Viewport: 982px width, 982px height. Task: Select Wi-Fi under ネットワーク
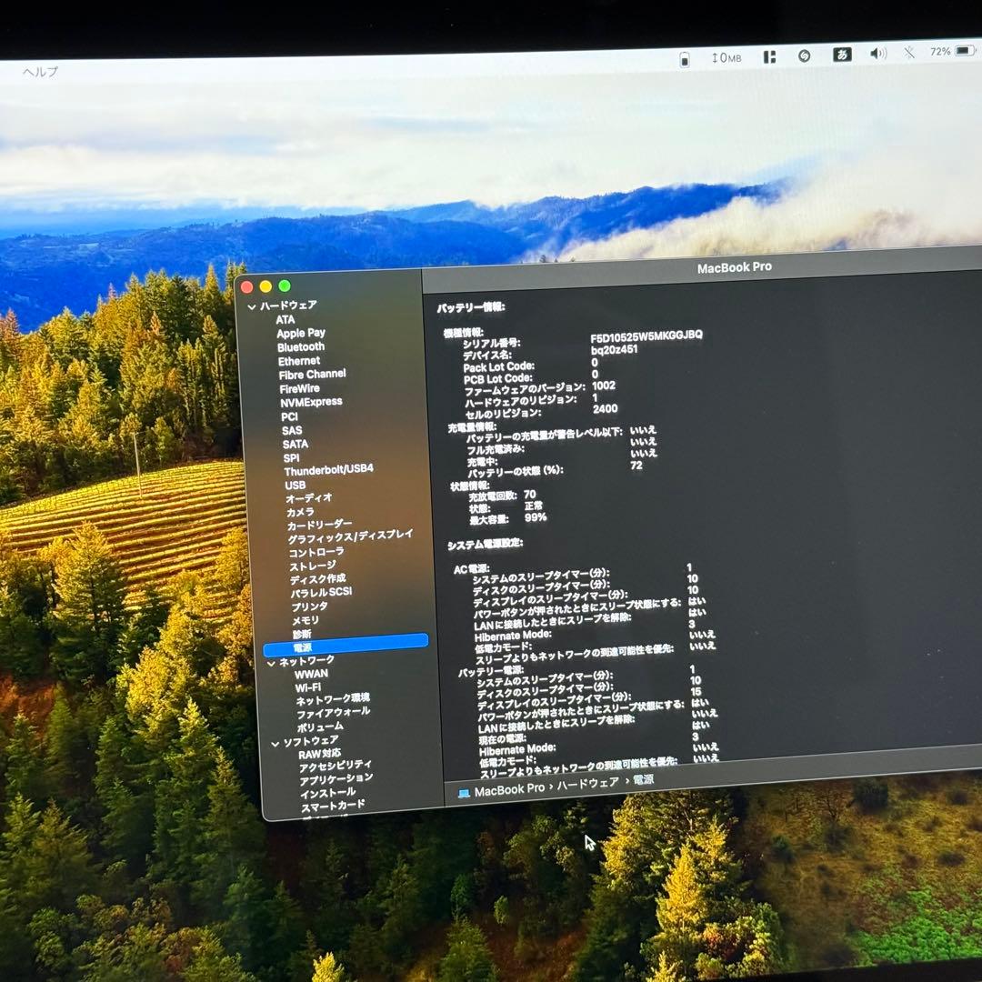click(307, 687)
